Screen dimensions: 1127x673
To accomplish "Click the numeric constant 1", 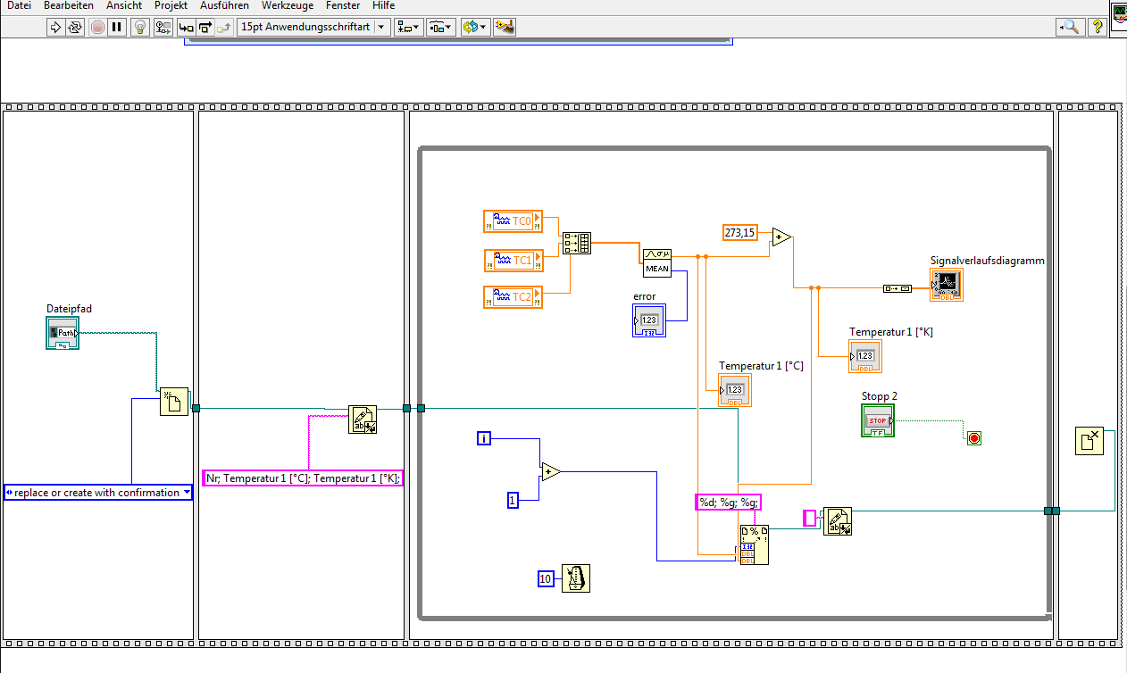I will [513, 501].
